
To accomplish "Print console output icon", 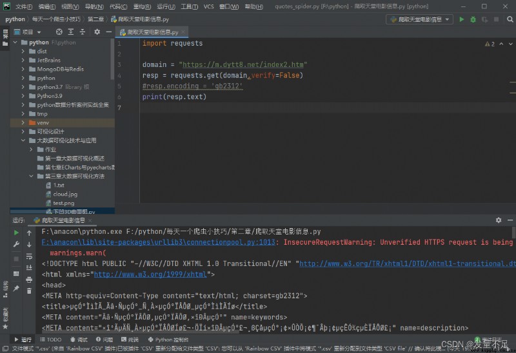I will point(29,280).
